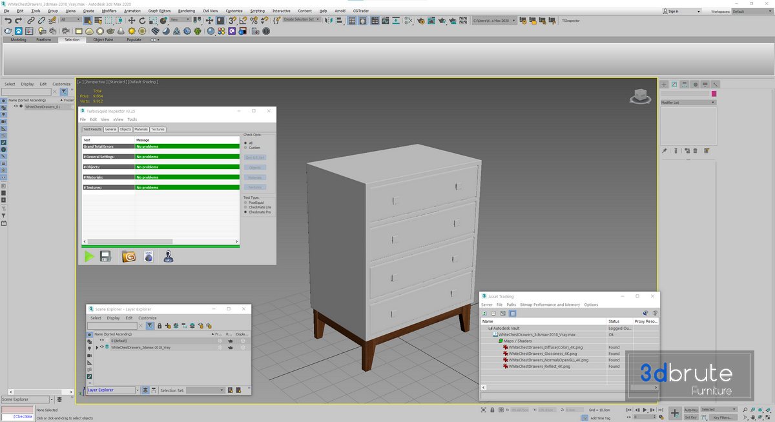Click the Sign In button
775x422 pixels.
point(673,11)
